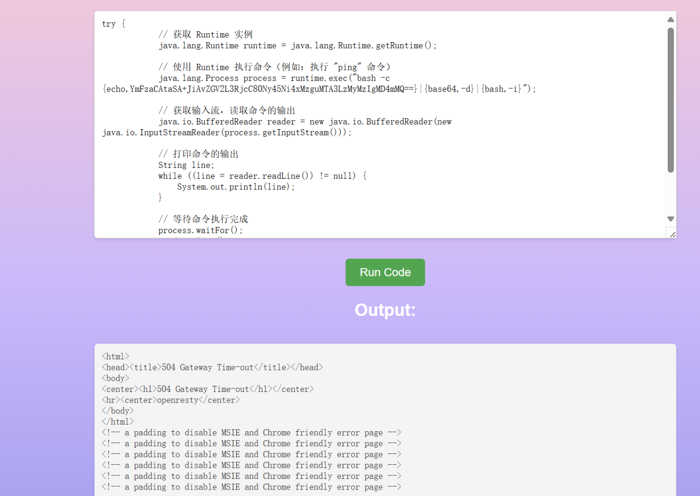This screenshot has height=496, width=700.
Task: Click the InputStreamReader(process.getInputStream()) line
Action: point(227,133)
